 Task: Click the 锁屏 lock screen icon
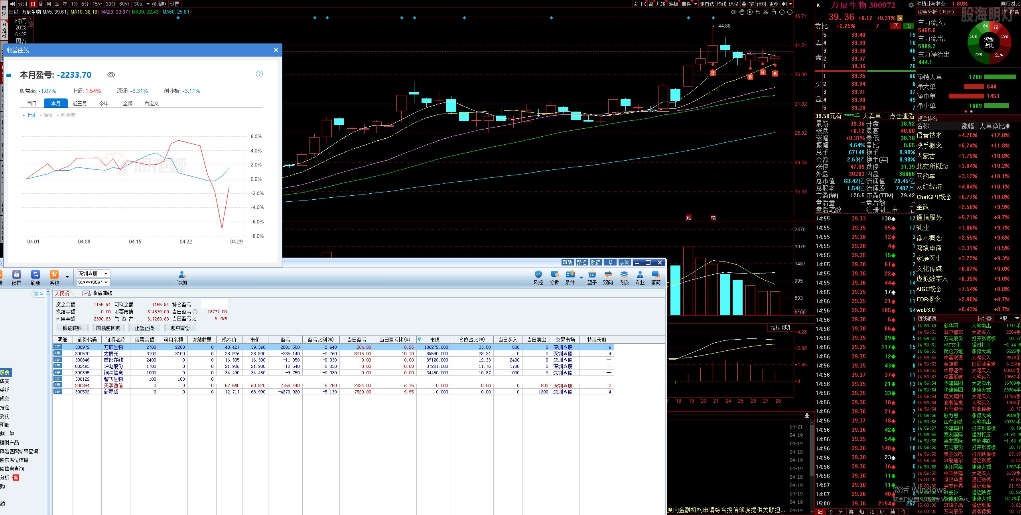click(16, 274)
